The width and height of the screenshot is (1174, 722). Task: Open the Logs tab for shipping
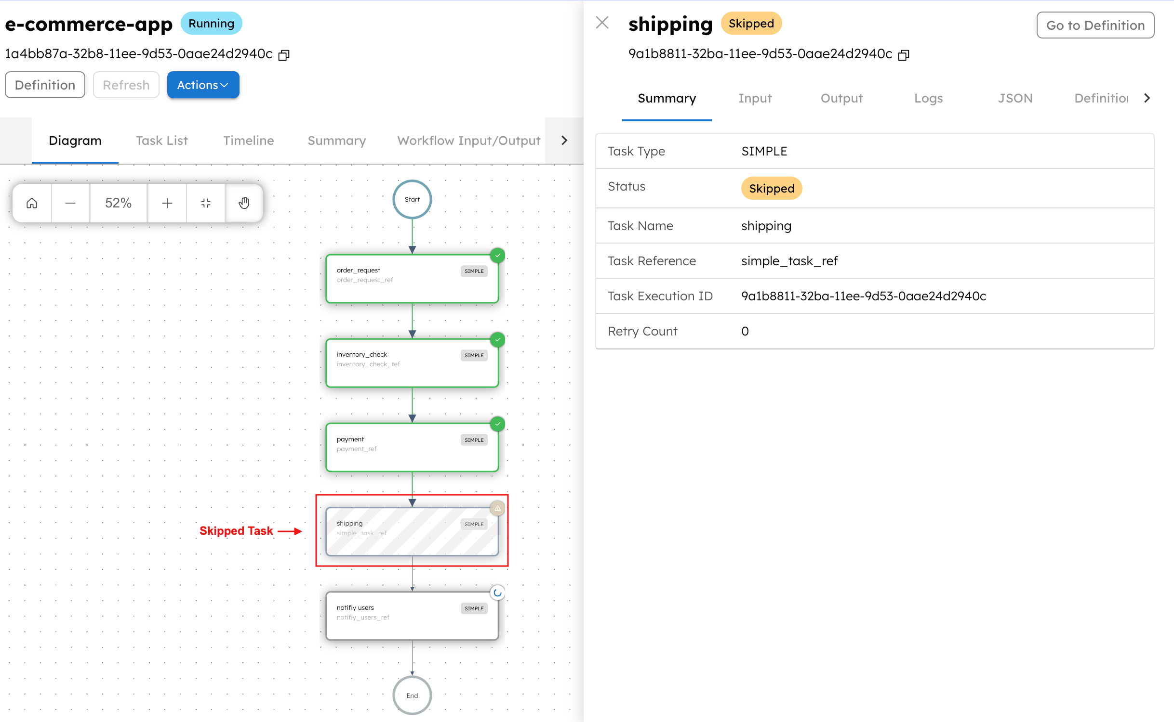tap(928, 98)
